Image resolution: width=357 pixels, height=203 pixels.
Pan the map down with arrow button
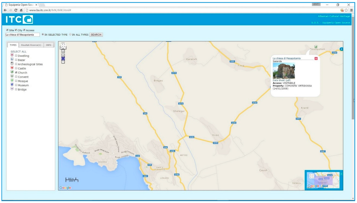(63, 51)
